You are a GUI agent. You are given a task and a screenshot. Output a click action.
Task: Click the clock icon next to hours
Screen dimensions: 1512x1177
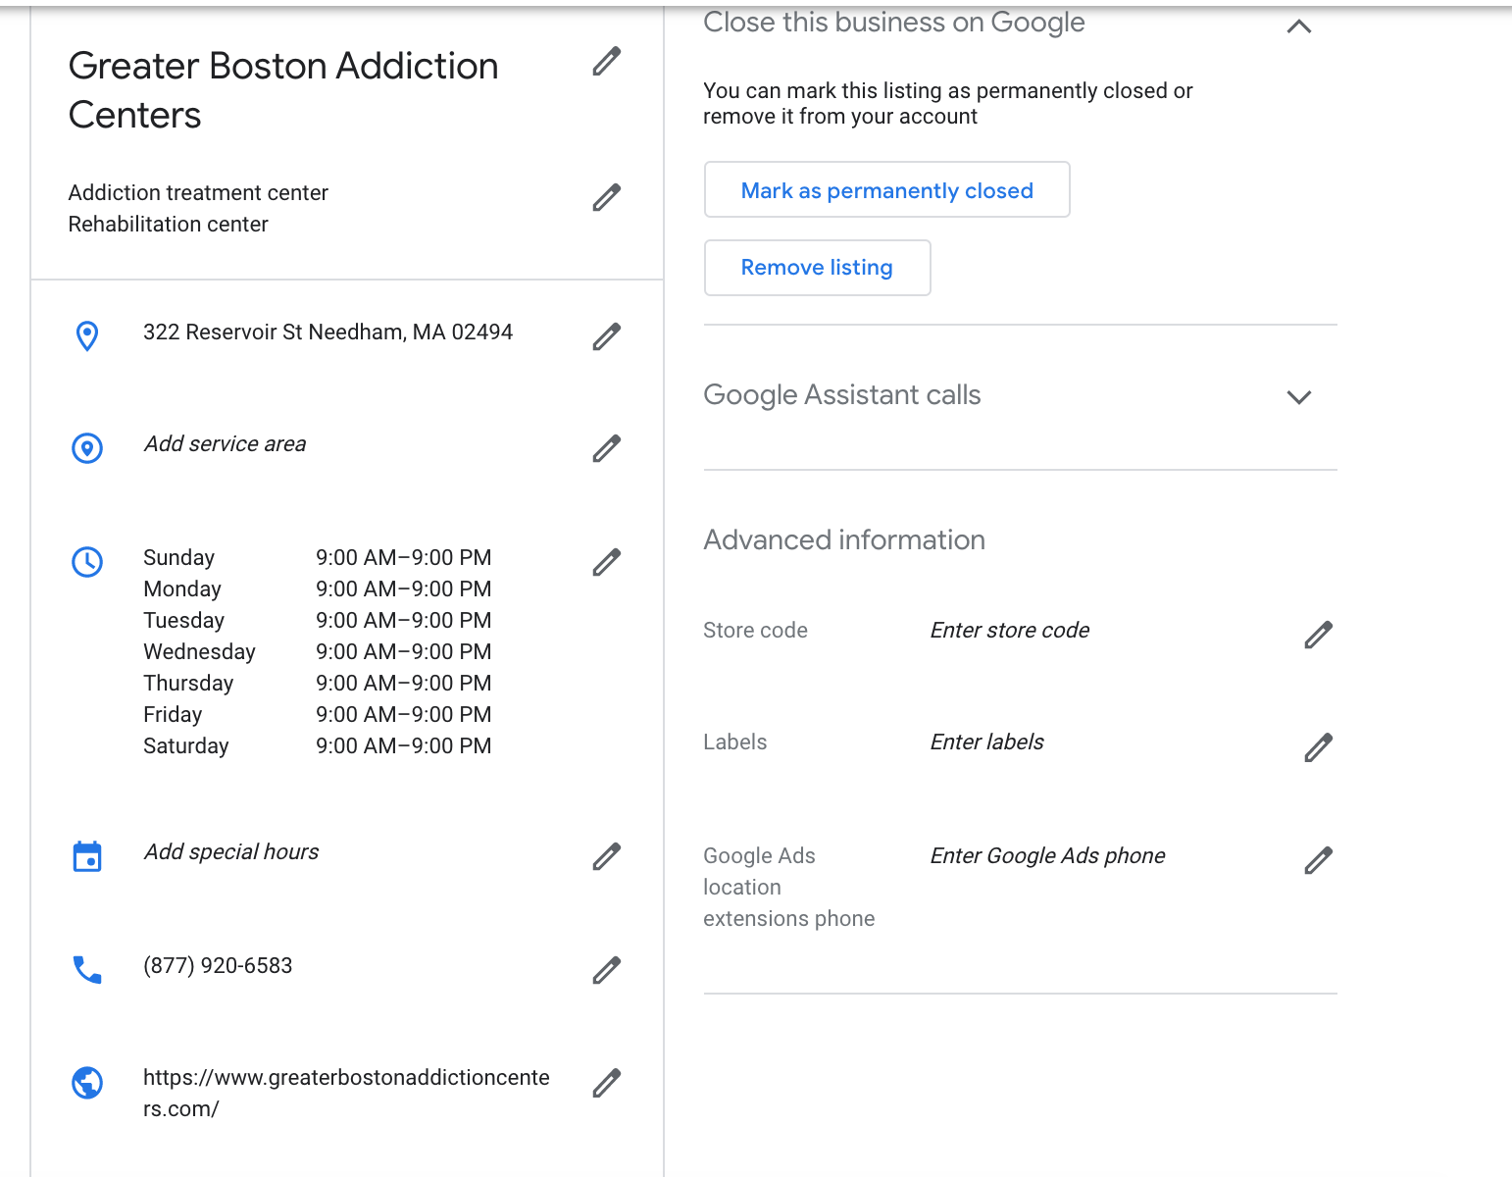[87, 562]
